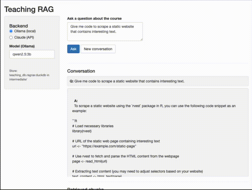Click the 'Model (Ollama)' field label
252x190 pixels.
point(22,46)
